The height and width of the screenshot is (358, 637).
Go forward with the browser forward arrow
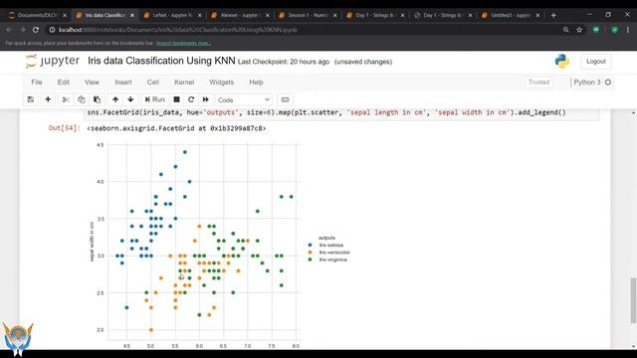pos(22,30)
